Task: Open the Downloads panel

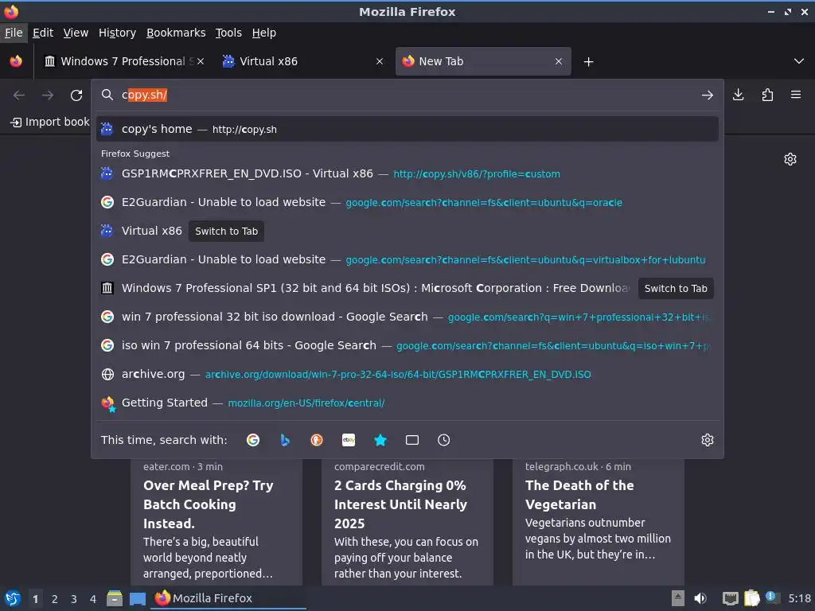Action: pyautogui.click(x=738, y=95)
